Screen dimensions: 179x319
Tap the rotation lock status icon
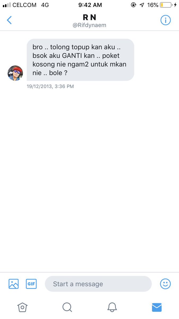134,5
